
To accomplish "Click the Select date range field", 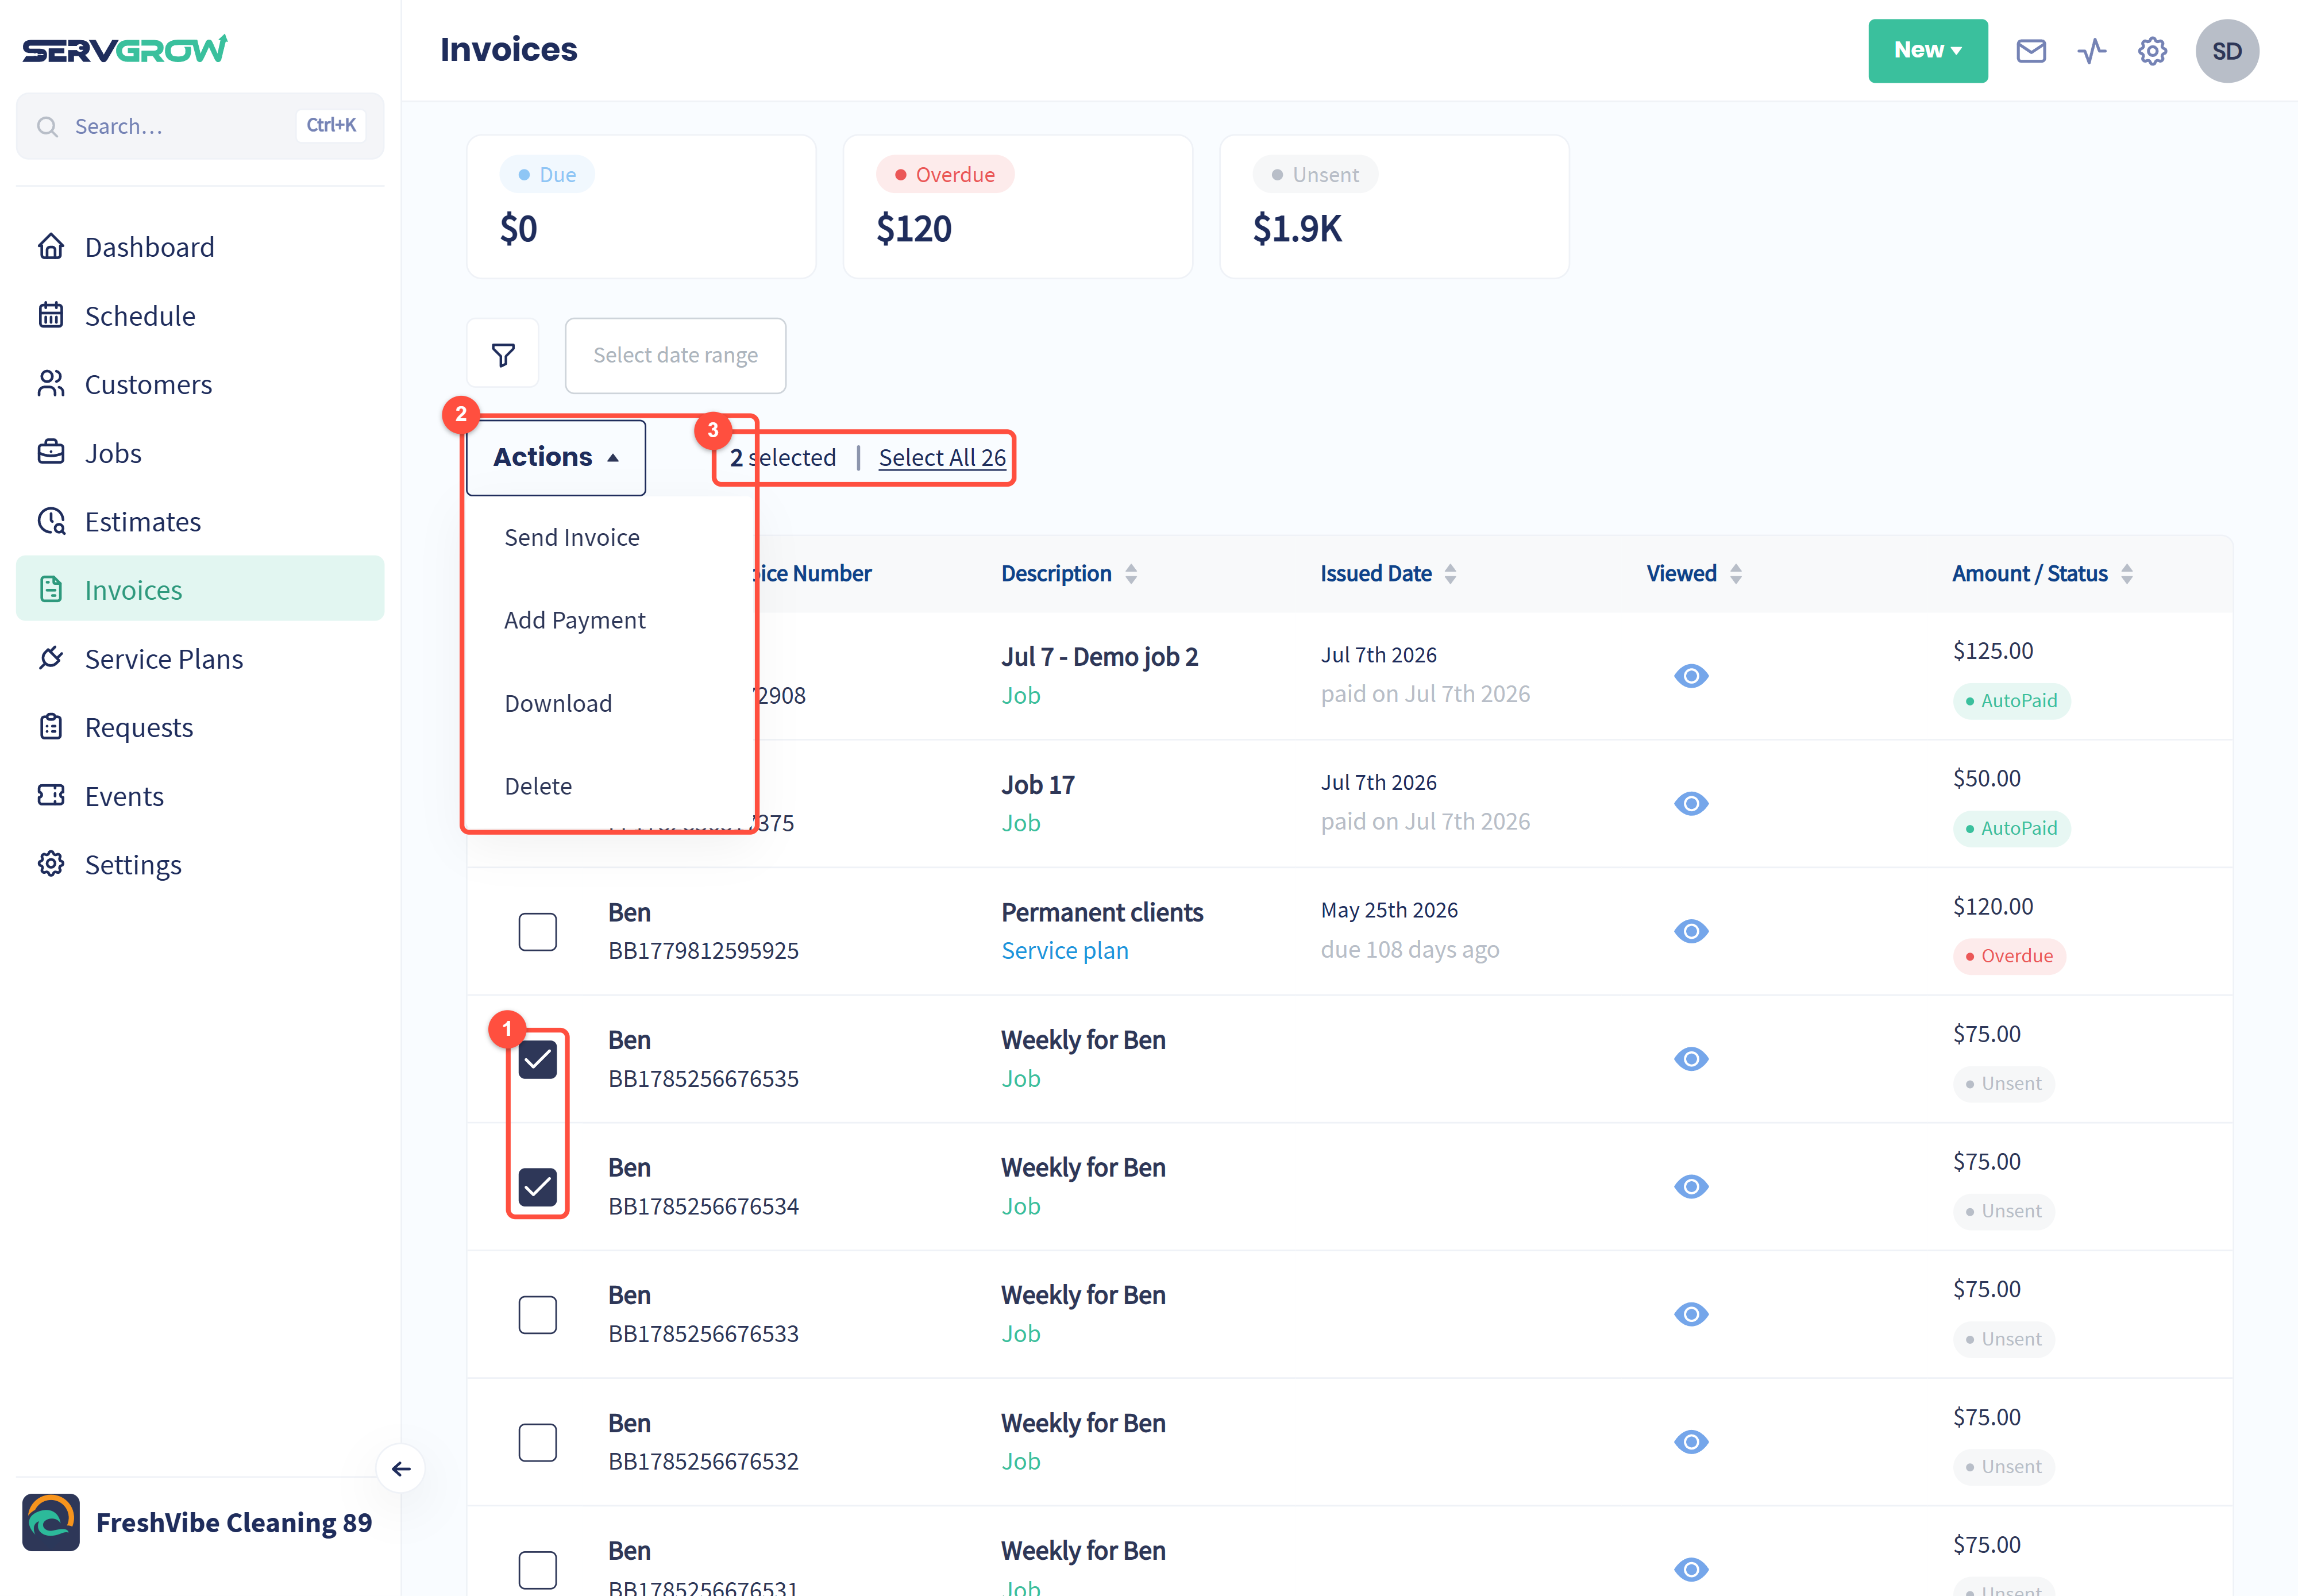I will point(675,355).
